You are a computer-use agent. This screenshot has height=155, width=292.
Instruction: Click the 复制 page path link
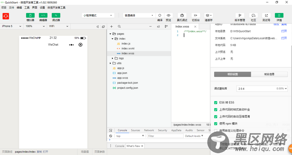point(39,152)
